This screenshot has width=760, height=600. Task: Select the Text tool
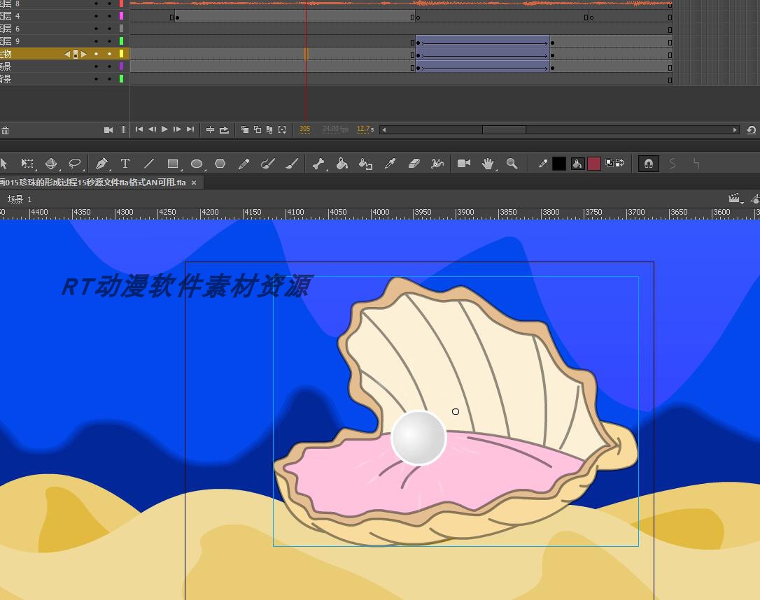coord(125,164)
